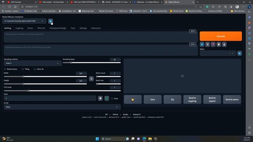The image size is (253, 142).
Task: Click Reload UI footer link
Action: (137, 114)
